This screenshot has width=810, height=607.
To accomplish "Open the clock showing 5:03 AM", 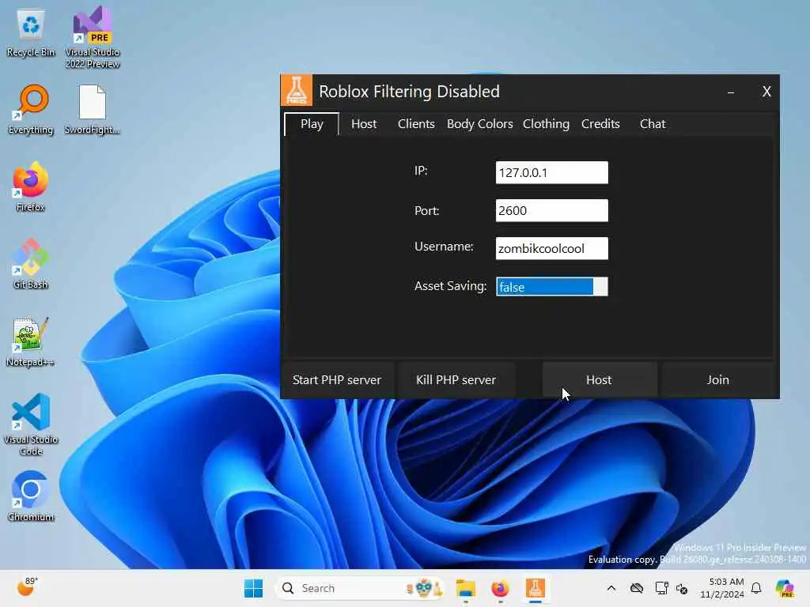I will (721, 588).
